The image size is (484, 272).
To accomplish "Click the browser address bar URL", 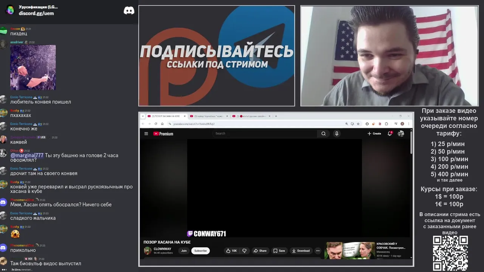I will point(194,124).
